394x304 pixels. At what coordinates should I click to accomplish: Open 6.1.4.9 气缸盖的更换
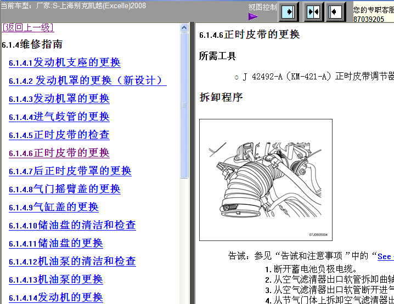pyautogui.click(x=54, y=207)
